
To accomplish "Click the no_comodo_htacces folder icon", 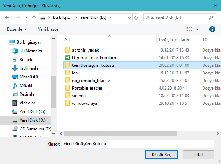I will pos(68,81).
